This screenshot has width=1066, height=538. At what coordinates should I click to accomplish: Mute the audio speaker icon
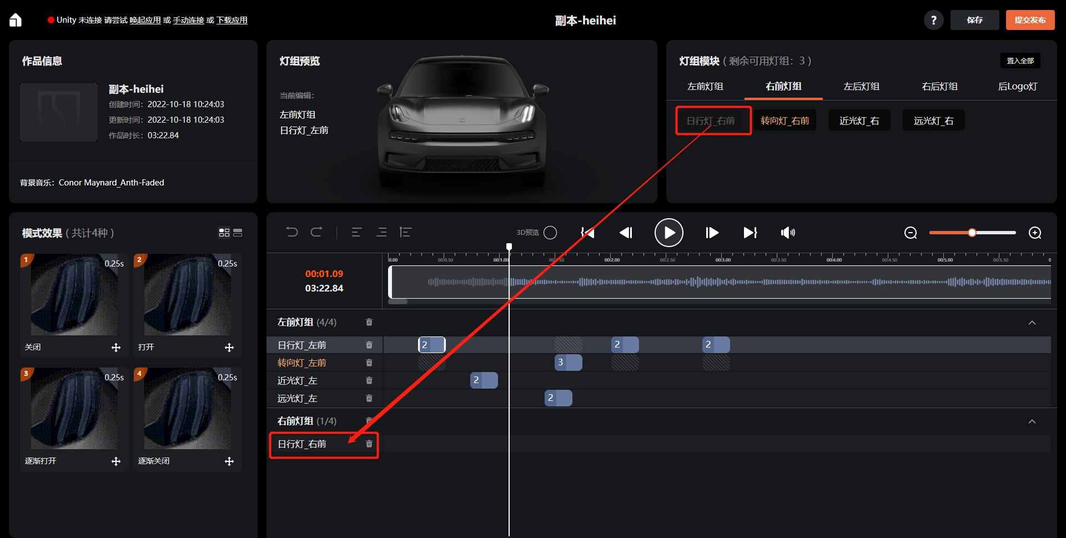click(788, 233)
